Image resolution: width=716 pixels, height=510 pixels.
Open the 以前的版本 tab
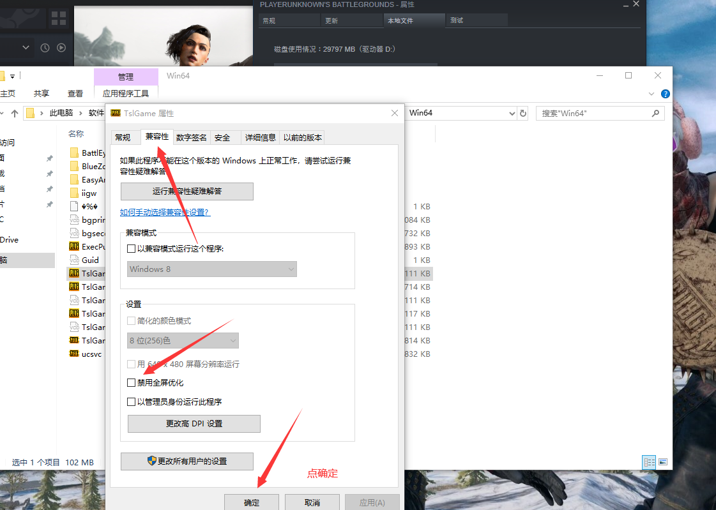[x=303, y=137]
